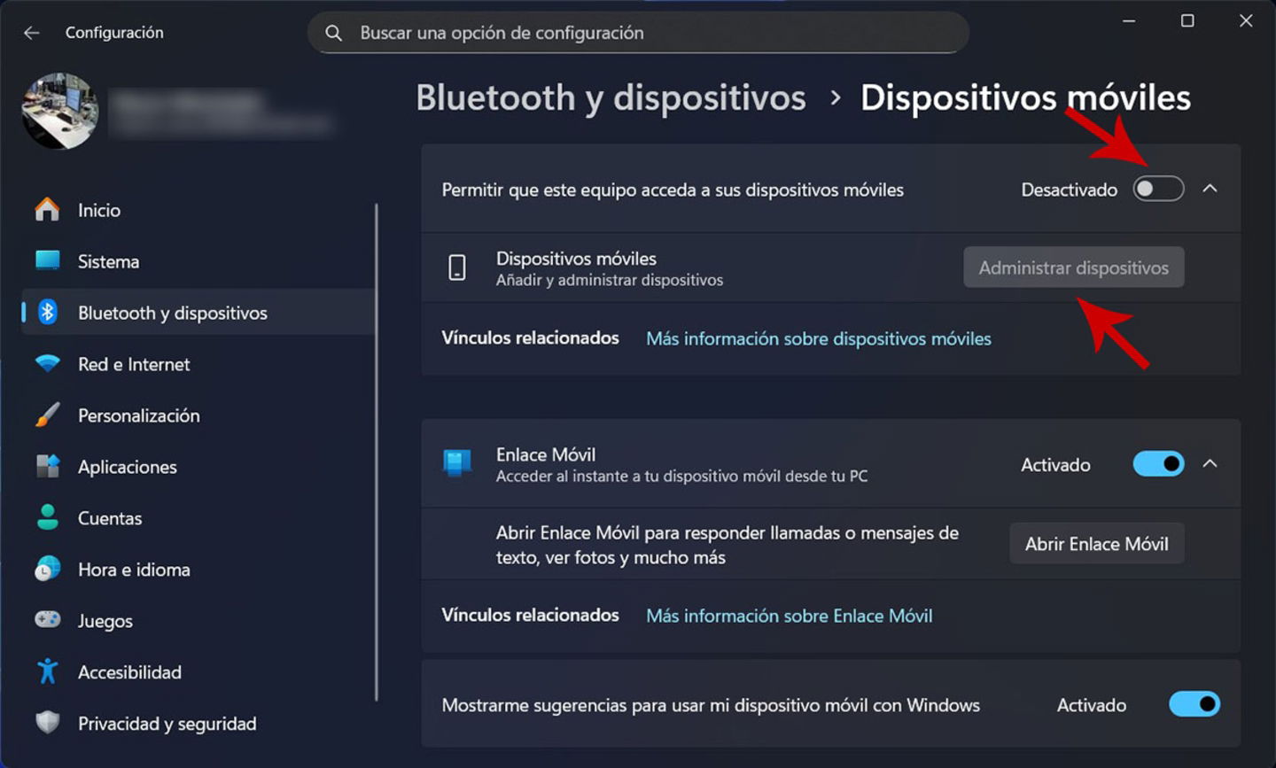Click the Activado label beside Enlace Móvil
This screenshot has height=768, width=1276.
point(1055,464)
